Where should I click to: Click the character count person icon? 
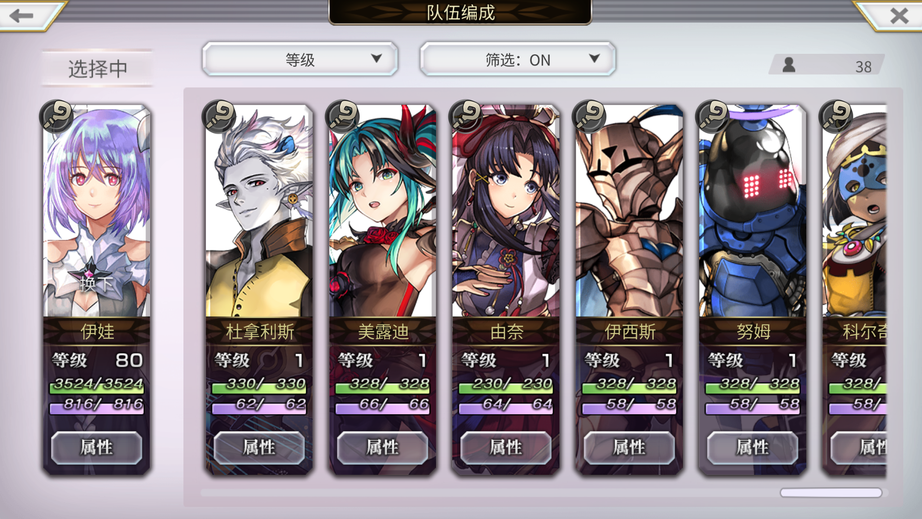(789, 64)
